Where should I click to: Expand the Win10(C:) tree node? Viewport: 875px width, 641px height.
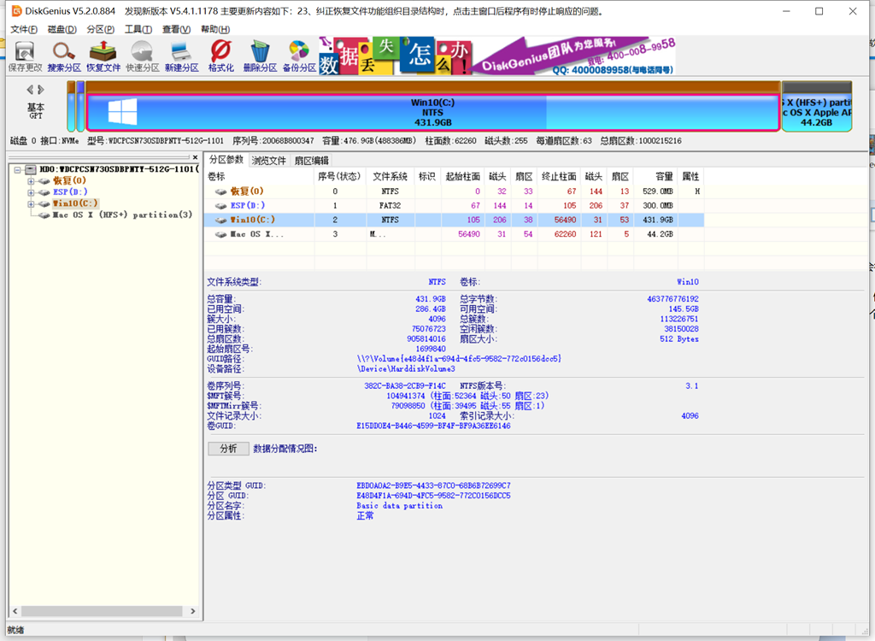pyautogui.click(x=32, y=203)
